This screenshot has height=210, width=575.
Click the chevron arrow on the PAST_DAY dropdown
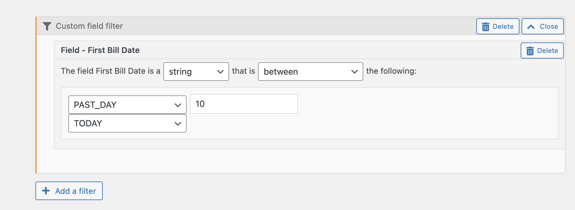(x=178, y=105)
